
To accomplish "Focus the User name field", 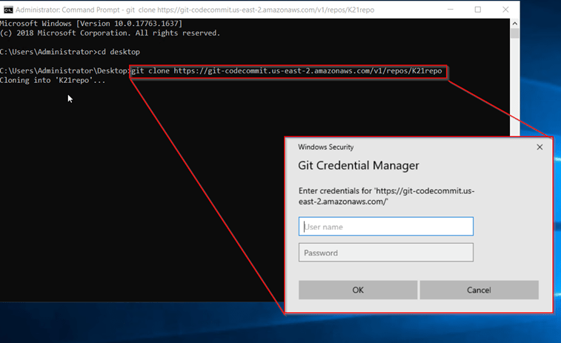I will (x=385, y=227).
